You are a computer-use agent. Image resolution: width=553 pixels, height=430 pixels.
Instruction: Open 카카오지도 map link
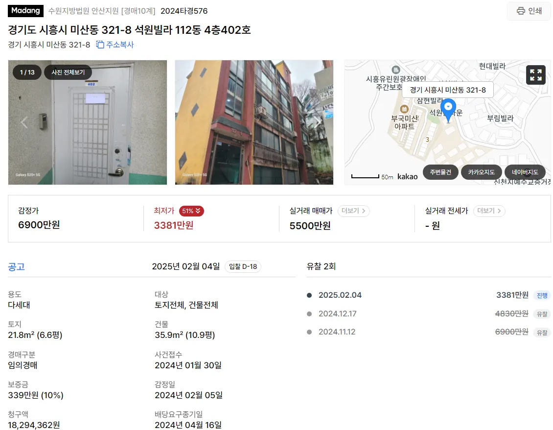(481, 172)
